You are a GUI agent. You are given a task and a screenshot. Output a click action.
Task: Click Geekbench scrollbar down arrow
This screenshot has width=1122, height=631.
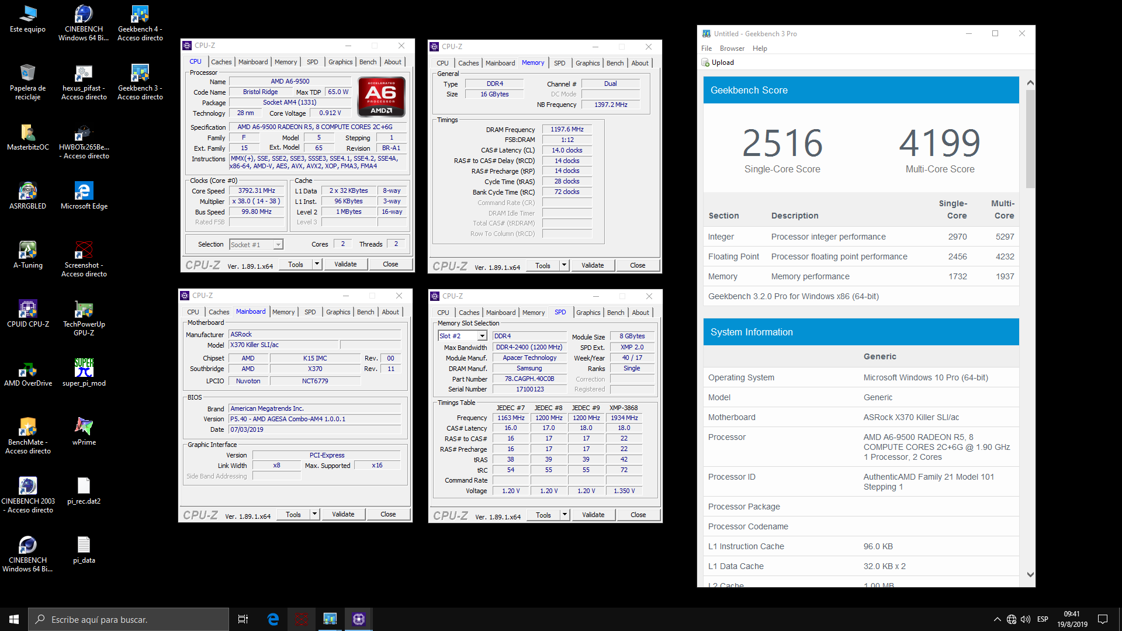pos(1030,574)
